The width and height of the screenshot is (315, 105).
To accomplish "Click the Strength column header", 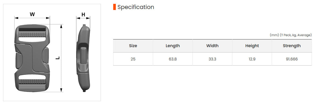I will 292,46.
